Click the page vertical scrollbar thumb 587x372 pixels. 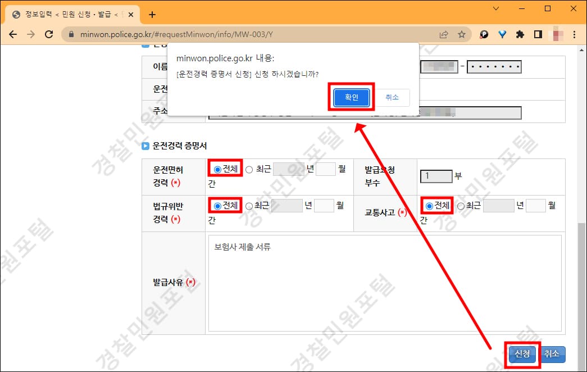click(581, 296)
